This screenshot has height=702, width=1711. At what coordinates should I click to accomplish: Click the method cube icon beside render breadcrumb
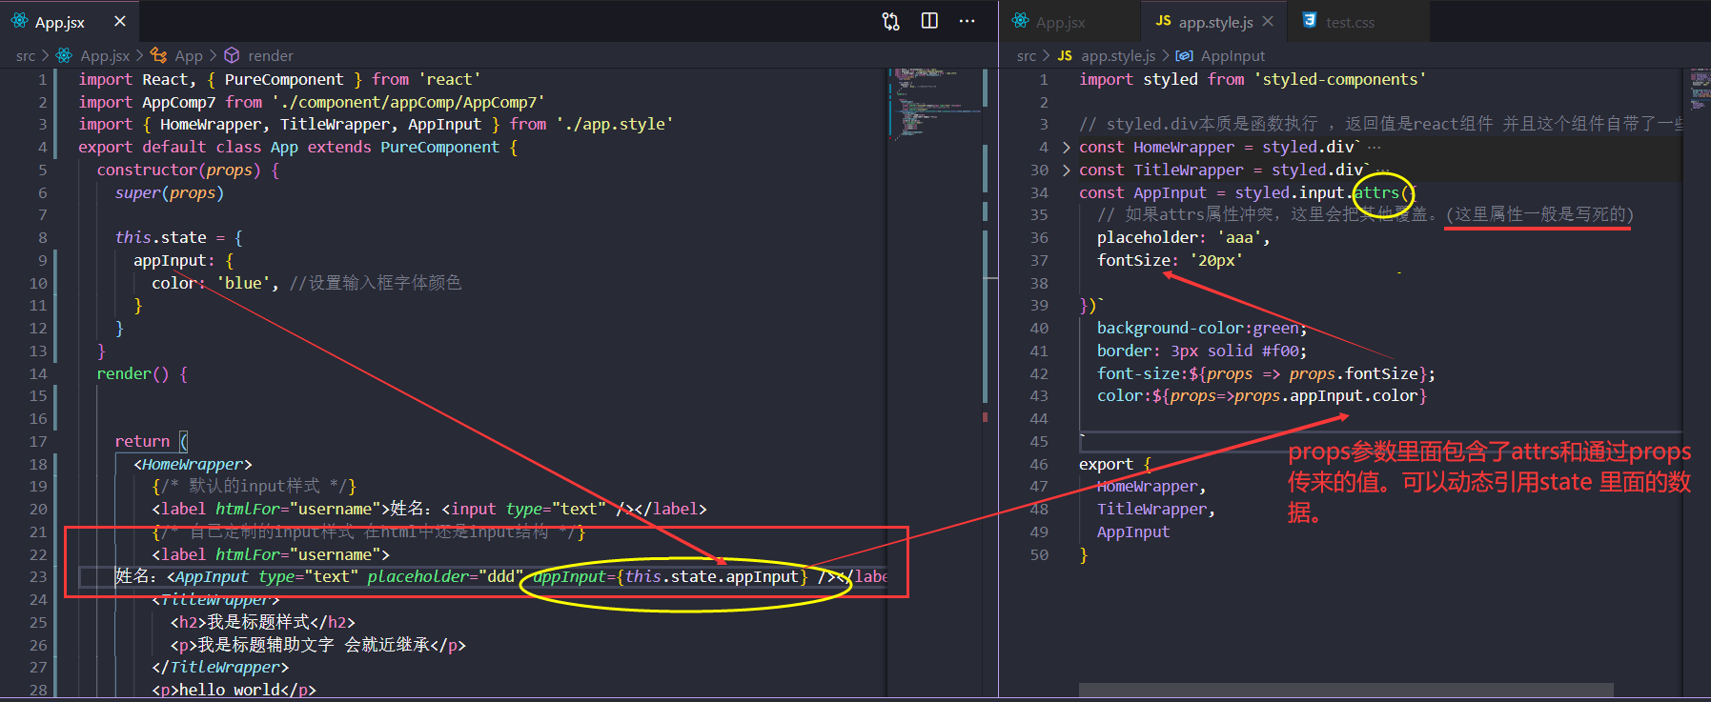[232, 56]
